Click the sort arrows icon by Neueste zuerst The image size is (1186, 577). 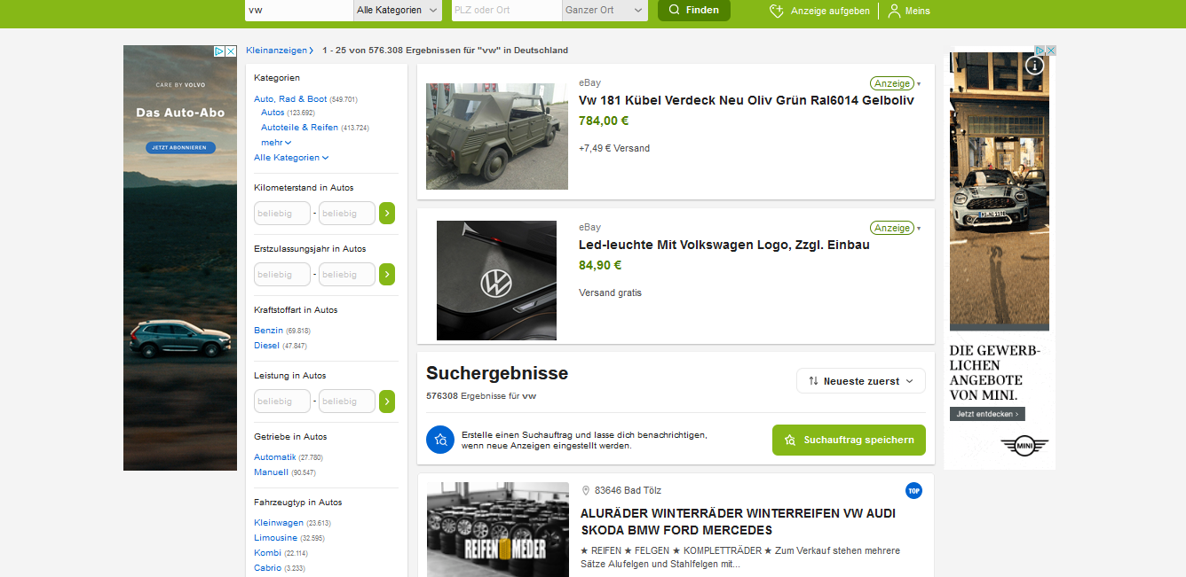coord(813,381)
